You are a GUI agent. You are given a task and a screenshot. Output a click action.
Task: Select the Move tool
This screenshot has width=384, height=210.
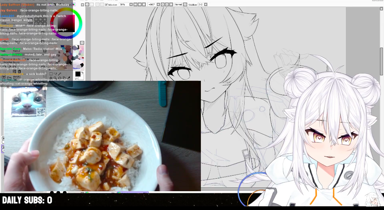click(x=51, y=78)
